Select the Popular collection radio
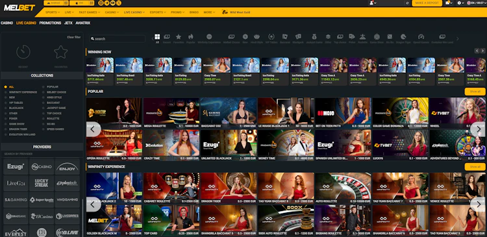Image resolution: width=487 pixels, height=237 pixels. point(44,87)
